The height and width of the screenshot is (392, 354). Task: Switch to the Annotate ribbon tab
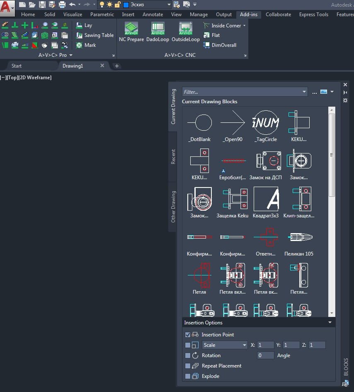[153, 15]
